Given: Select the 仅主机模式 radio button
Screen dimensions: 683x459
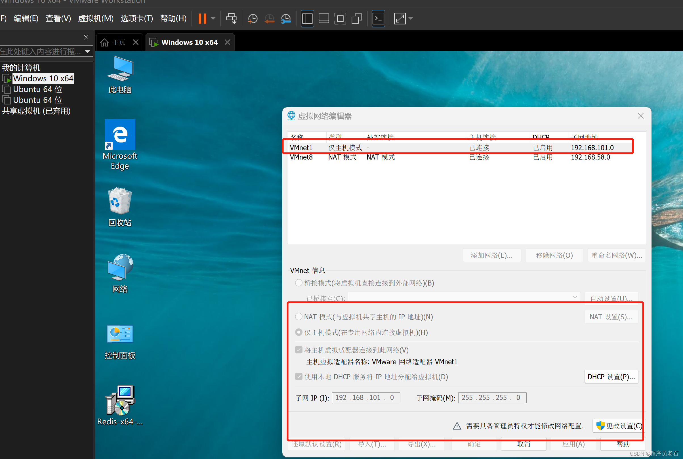Looking at the screenshot, I should tap(299, 332).
